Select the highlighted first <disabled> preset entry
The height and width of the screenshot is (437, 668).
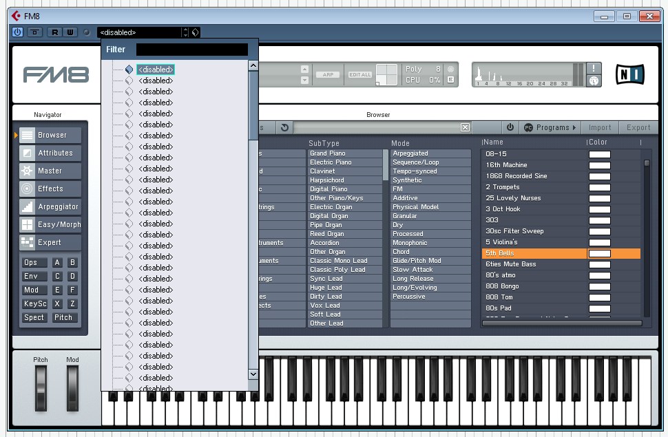[x=156, y=70]
